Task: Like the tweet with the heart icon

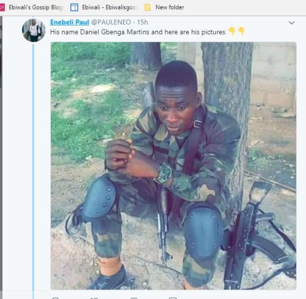Action: pyautogui.click(x=134, y=298)
